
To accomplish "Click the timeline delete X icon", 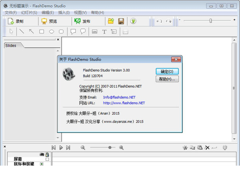I will (207, 148).
